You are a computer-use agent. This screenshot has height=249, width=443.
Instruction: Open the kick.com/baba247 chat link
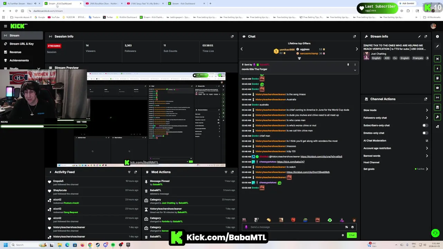pos(291,162)
